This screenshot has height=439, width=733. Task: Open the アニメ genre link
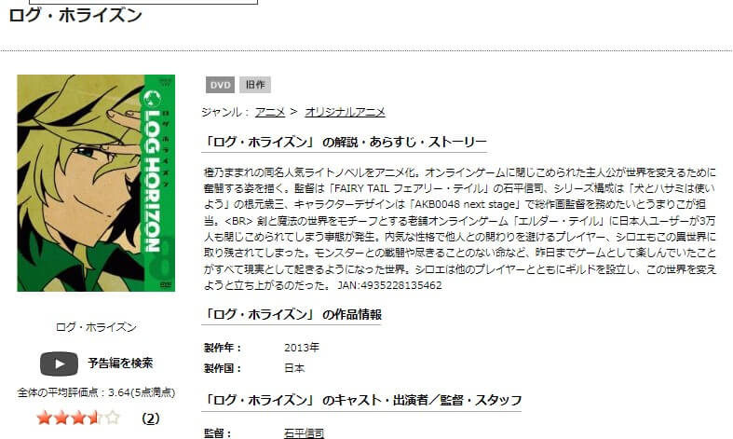(270, 113)
